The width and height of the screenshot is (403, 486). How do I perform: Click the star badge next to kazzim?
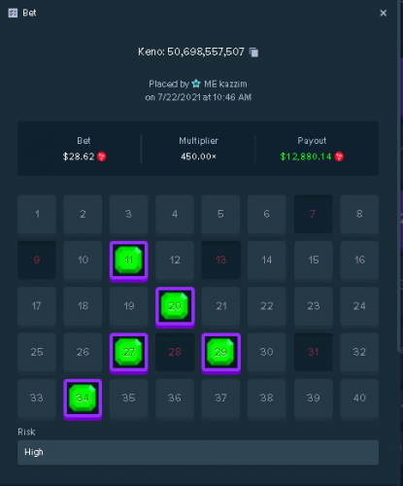[x=196, y=84]
